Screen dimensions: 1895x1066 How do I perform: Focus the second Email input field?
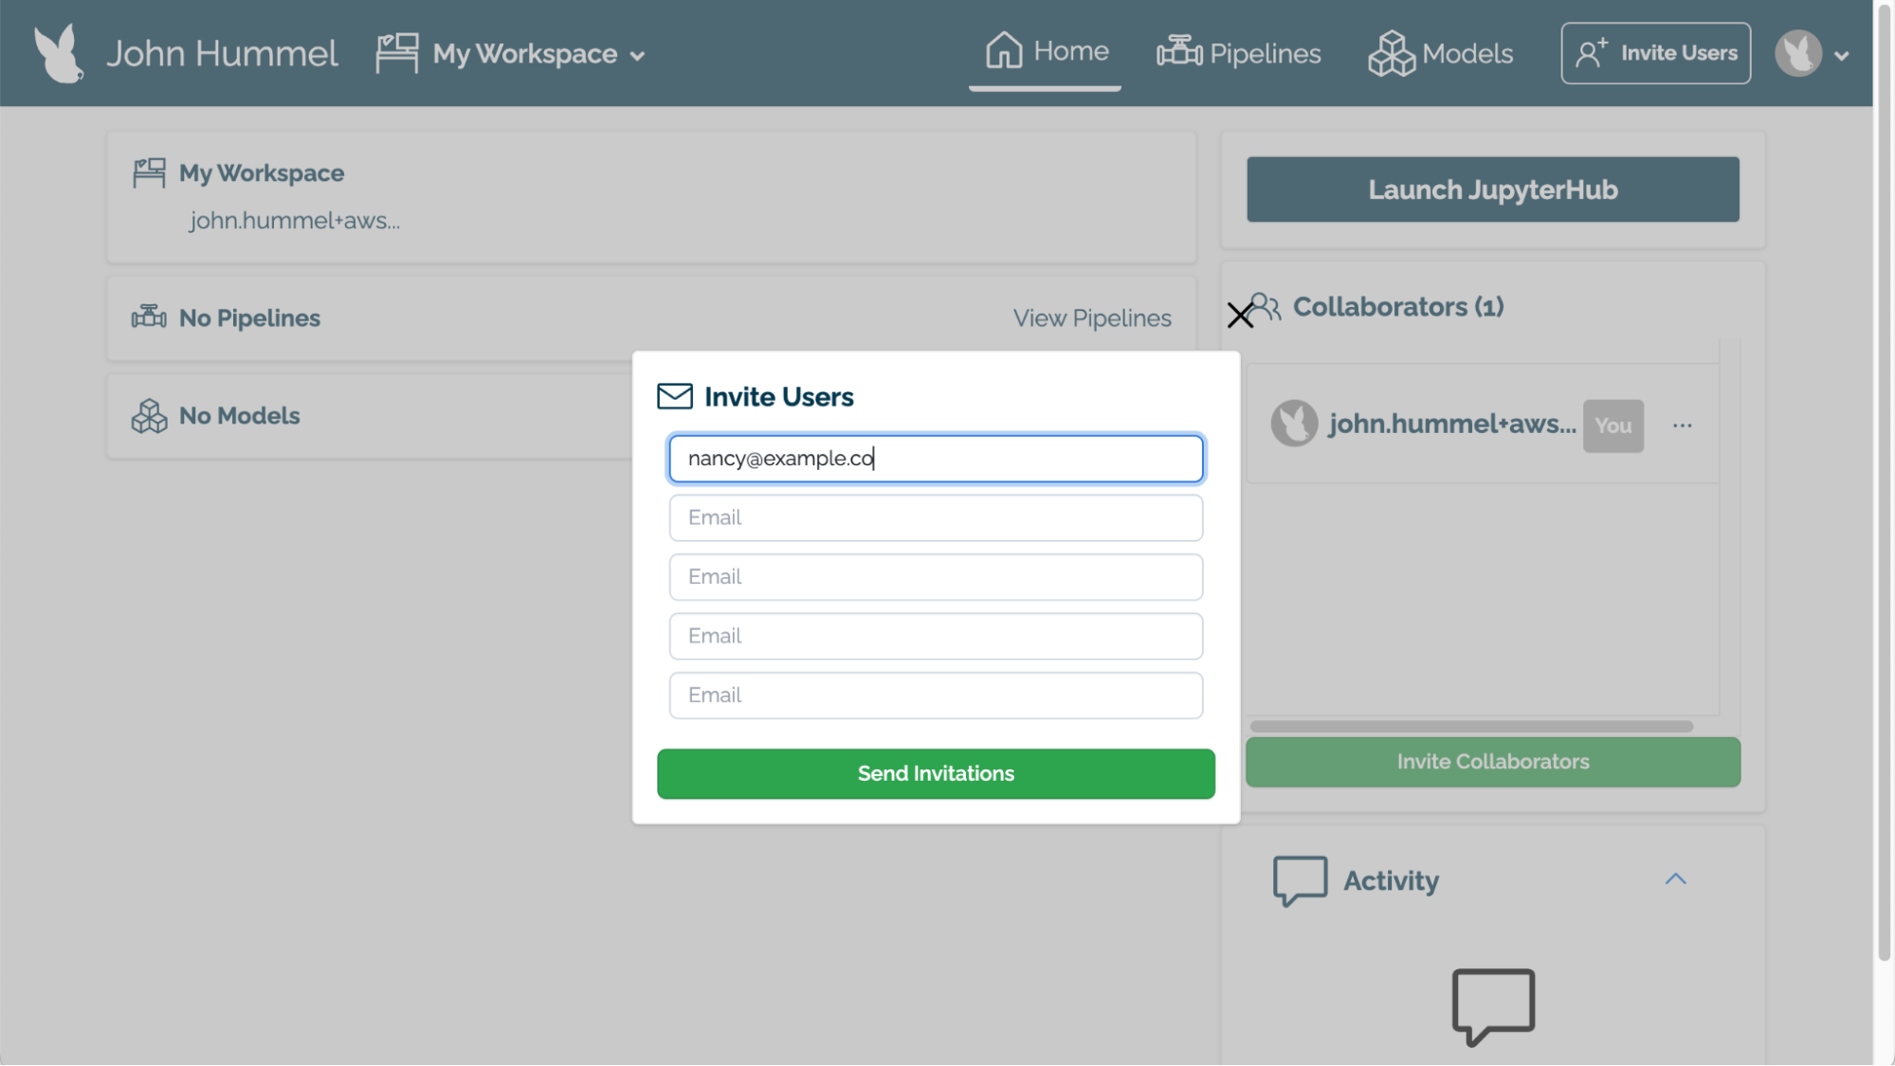pos(936,517)
